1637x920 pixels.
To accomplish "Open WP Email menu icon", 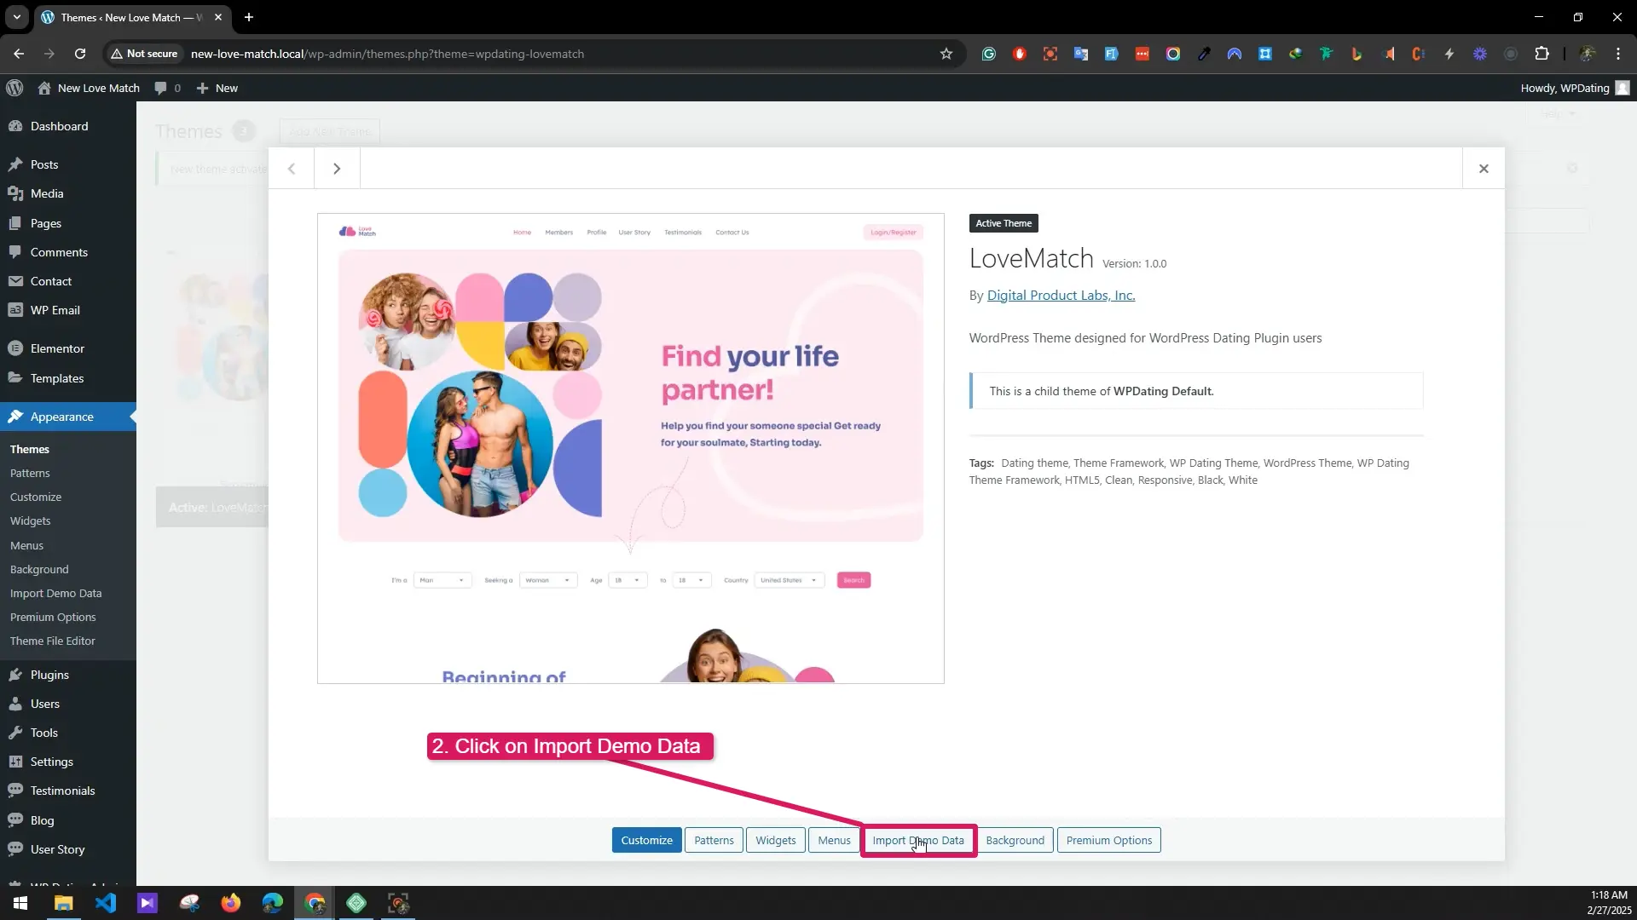I will click(x=15, y=310).
